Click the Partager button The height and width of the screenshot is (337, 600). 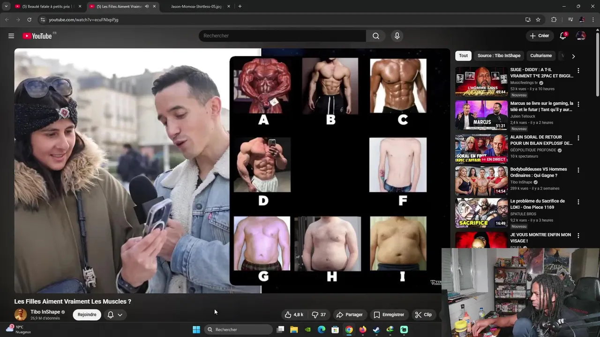(350, 315)
